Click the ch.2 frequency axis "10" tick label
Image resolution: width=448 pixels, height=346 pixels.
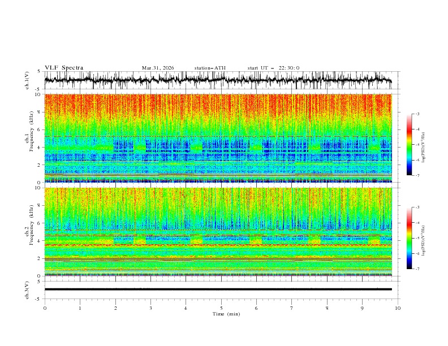pyautogui.click(x=38, y=188)
